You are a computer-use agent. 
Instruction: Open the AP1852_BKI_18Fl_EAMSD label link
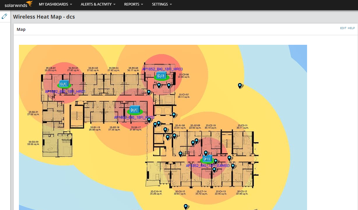click(x=208, y=166)
